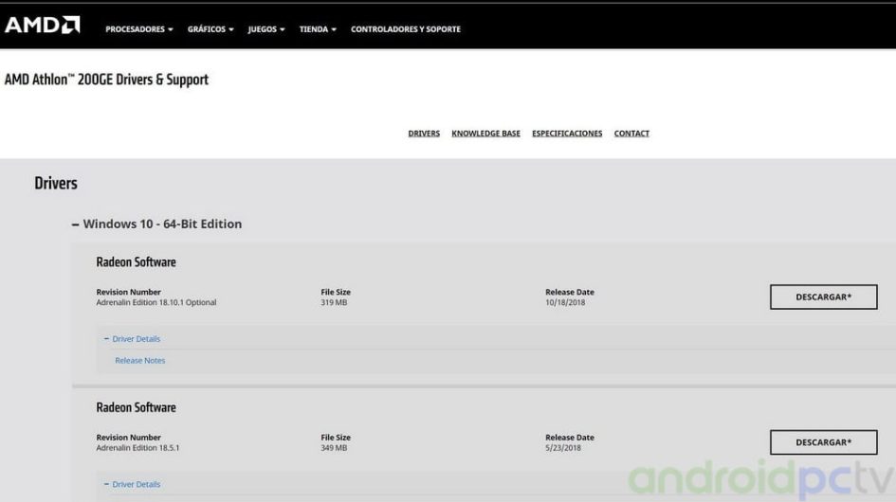The width and height of the screenshot is (896, 502).
Task: Open the Tienda dropdown menu
Action: [x=318, y=29]
